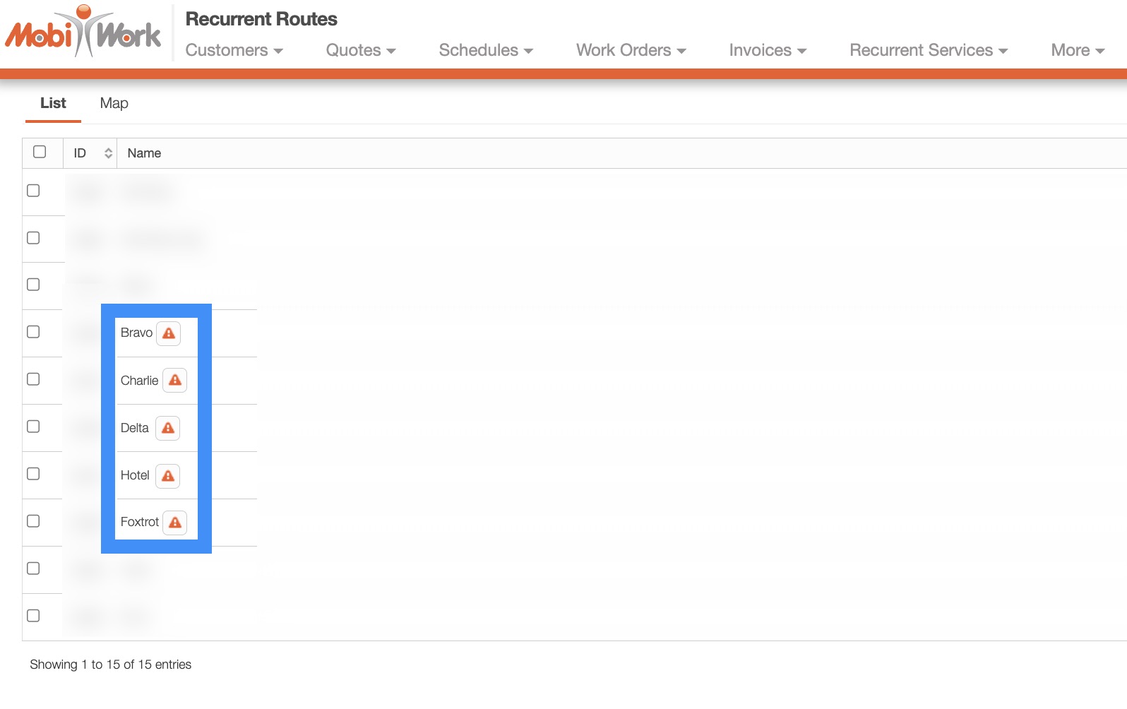
Task: Open the Charlie route name
Action: point(139,381)
